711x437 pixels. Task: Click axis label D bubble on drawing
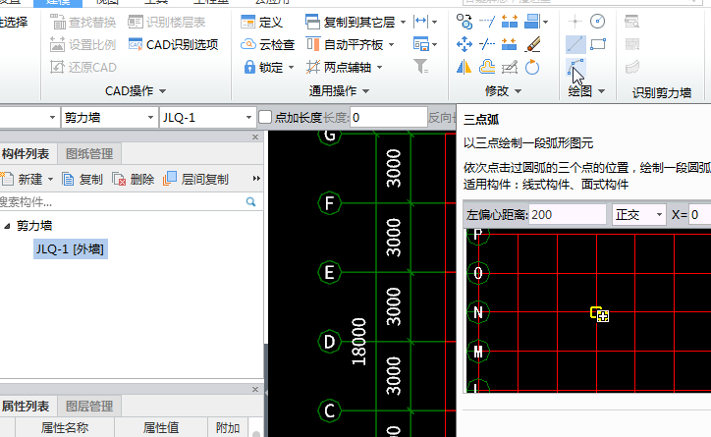coord(329,342)
